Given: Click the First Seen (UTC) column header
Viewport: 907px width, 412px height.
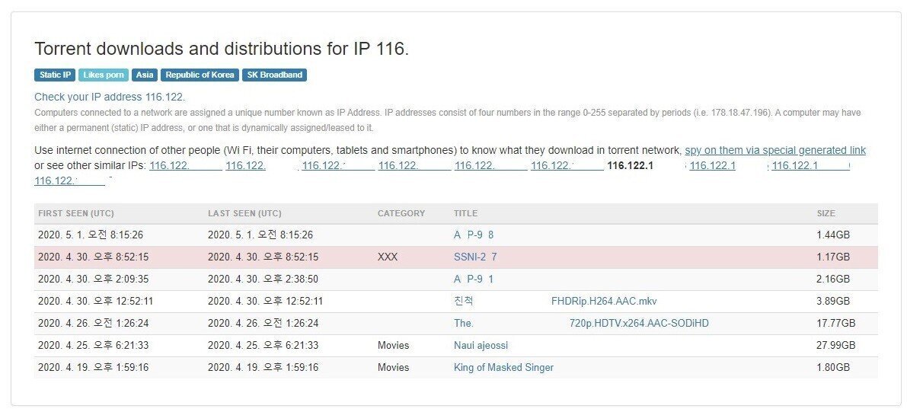Looking at the screenshot, I should 76,213.
